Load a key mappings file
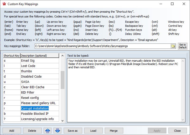This screenshot has height=135, width=190. point(93,131)
